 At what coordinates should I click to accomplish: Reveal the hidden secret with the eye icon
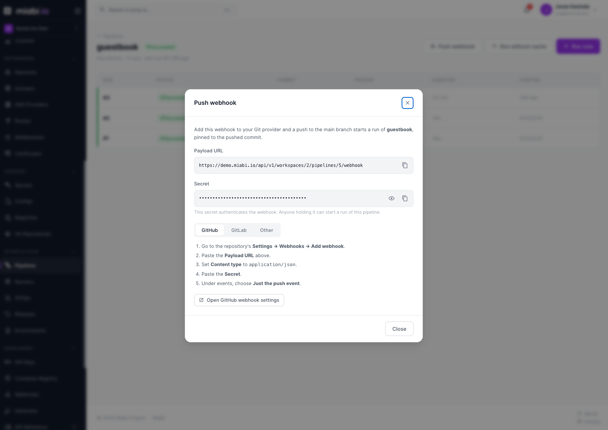392,198
